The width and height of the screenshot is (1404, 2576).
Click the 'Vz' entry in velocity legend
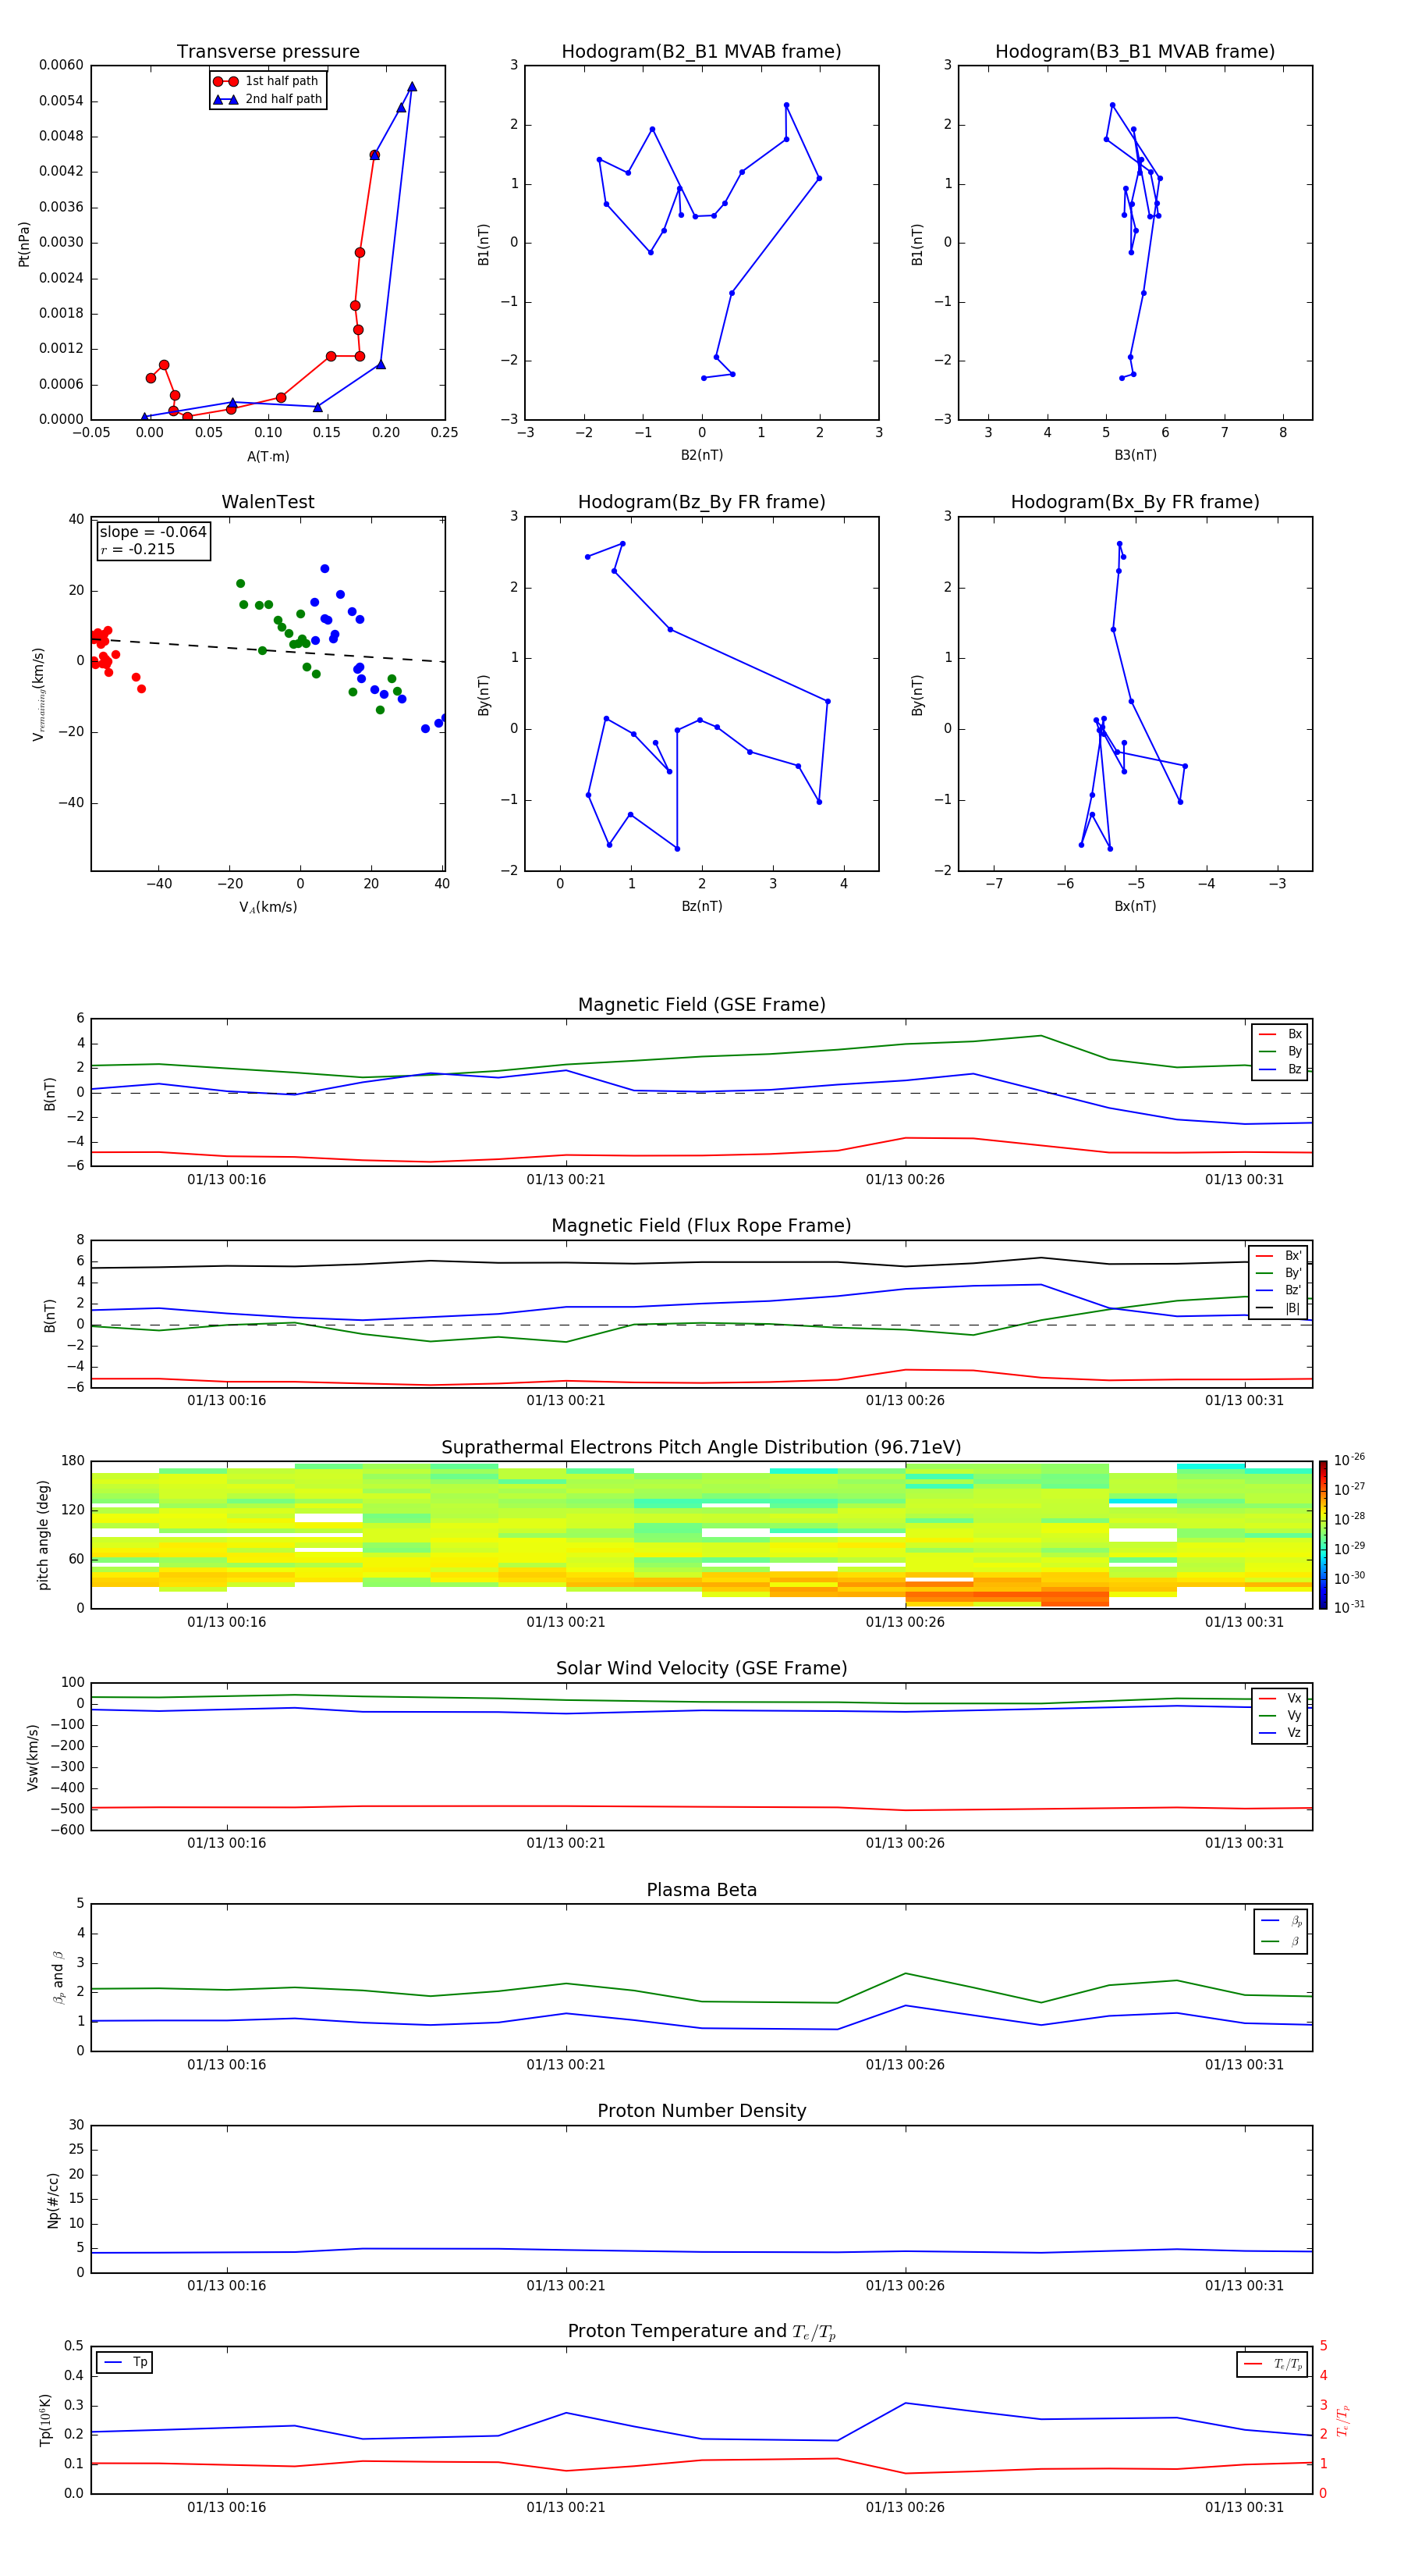point(1280,1733)
